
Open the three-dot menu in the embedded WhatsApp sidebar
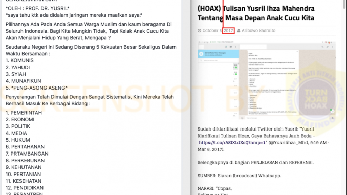236,47
